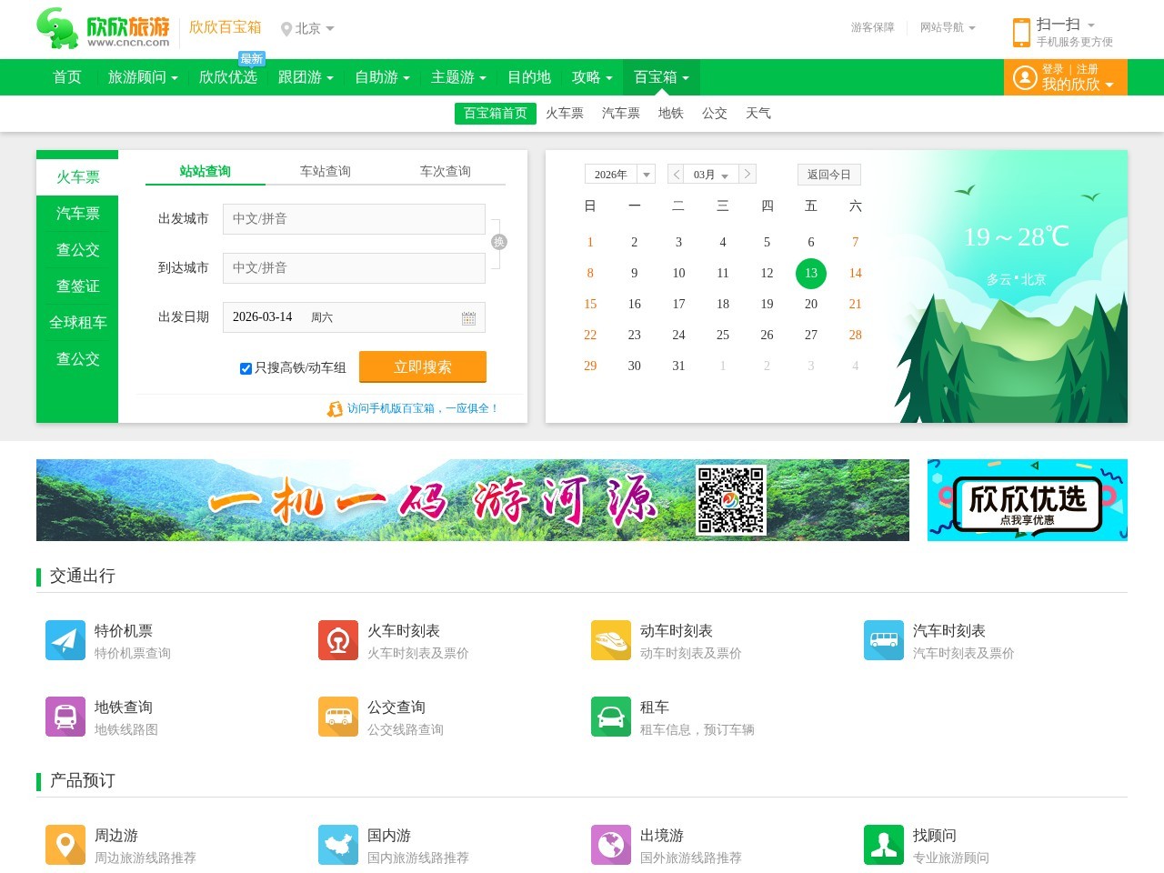Toggle the 找顾问 consultant icon
The image size is (1164, 873).
pos(883,845)
